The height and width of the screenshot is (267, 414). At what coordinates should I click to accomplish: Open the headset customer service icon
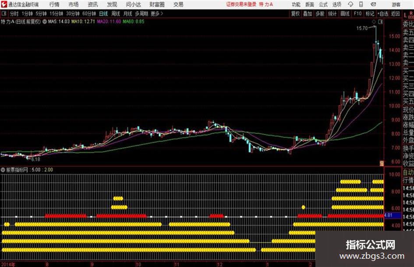click(350, 4)
